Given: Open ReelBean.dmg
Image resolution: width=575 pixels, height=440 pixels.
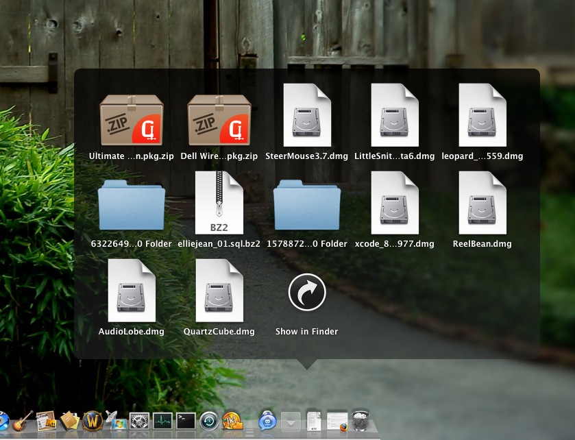Looking at the screenshot, I should pos(482,202).
